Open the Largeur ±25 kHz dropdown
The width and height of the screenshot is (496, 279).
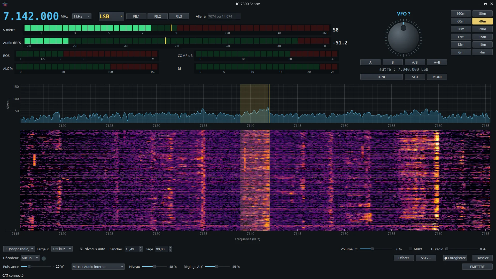click(62, 249)
